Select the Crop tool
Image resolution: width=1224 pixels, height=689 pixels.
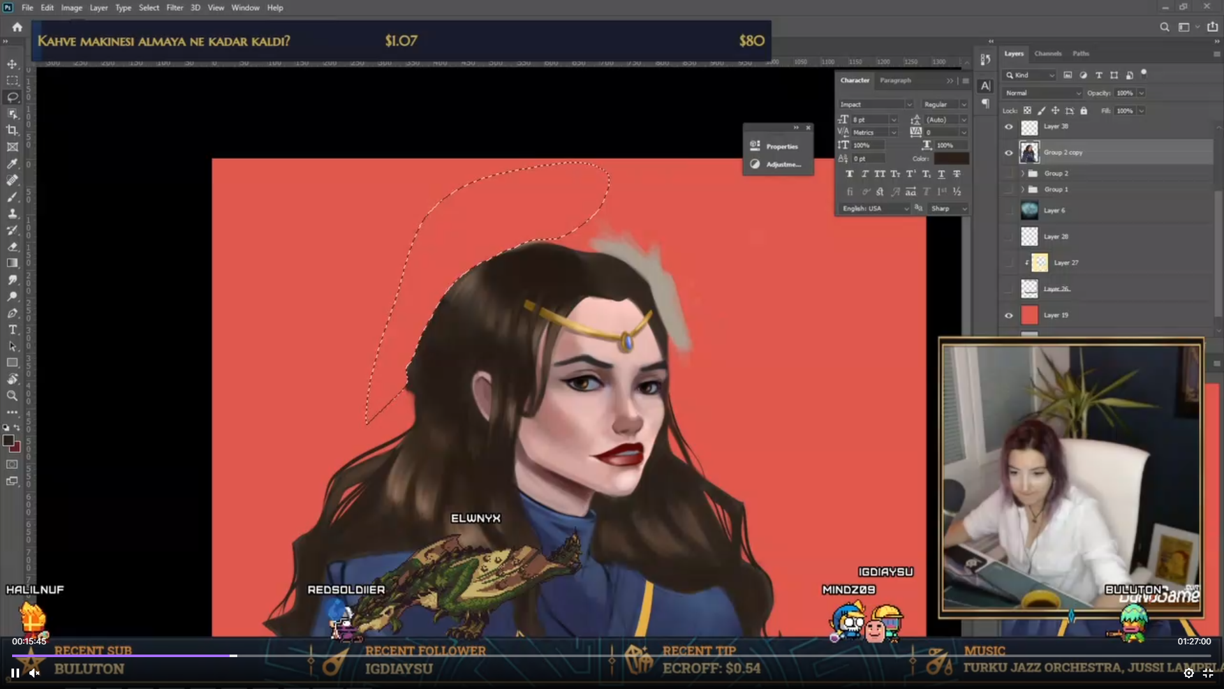(x=12, y=130)
